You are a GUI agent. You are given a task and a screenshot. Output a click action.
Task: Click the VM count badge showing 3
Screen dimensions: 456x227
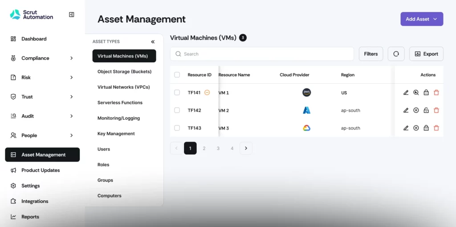coord(243,38)
